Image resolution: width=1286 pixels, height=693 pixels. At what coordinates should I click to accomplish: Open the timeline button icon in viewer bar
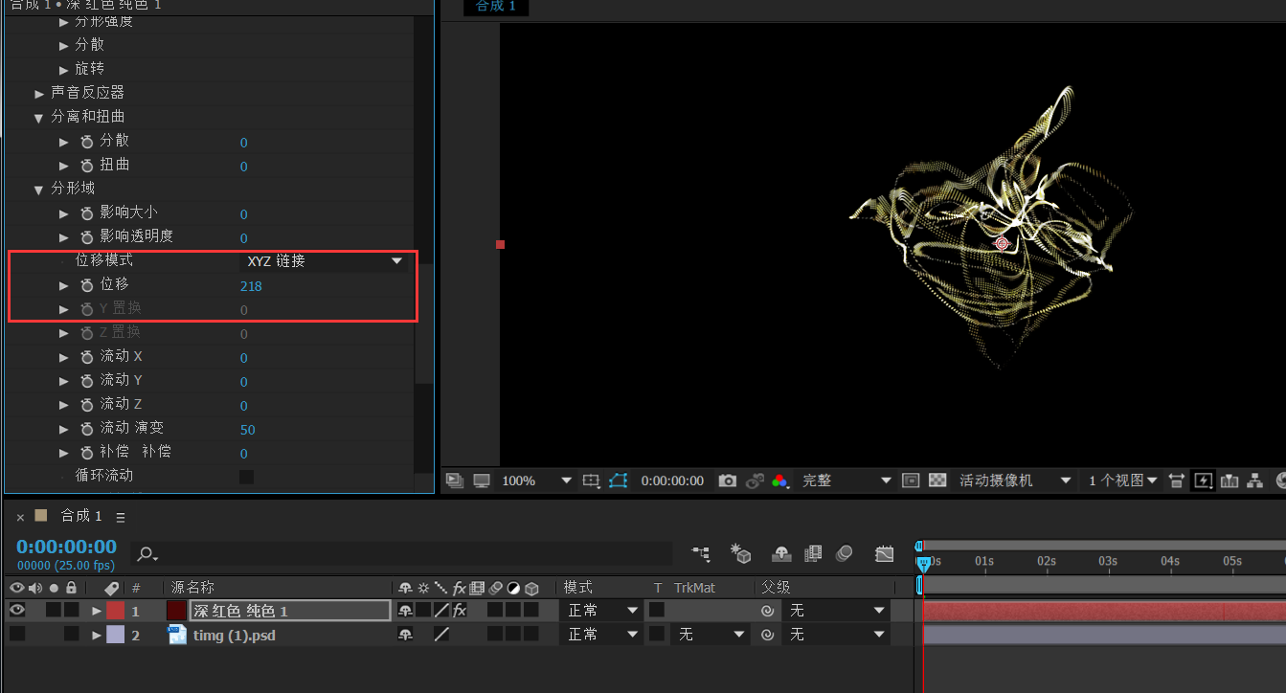(x=1230, y=481)
